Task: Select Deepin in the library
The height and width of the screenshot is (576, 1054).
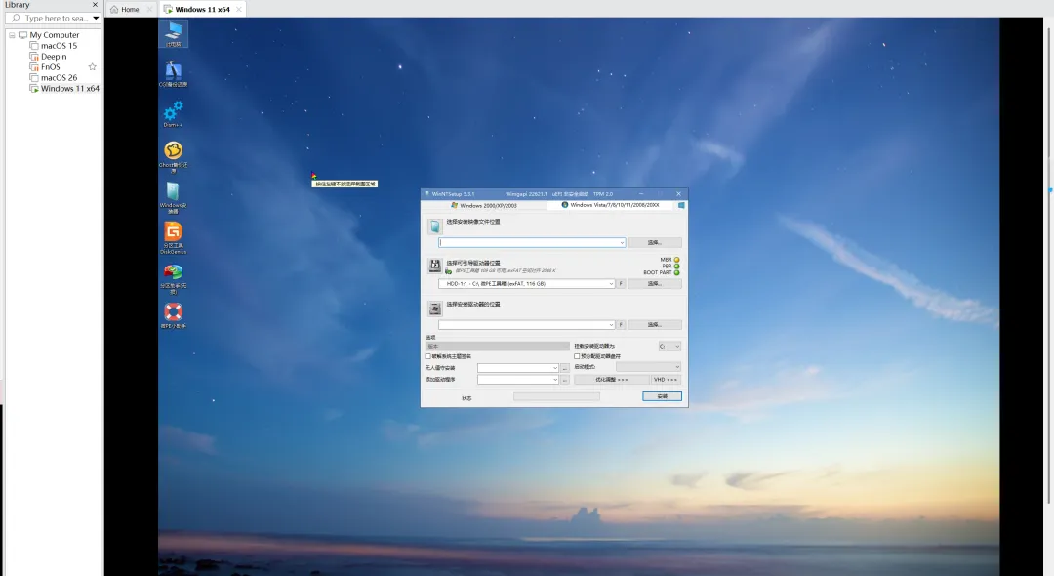Action: [x=53, y=57]
